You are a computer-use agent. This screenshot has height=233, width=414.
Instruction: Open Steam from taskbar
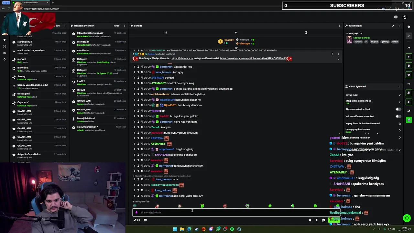click(x=196, y=229)
